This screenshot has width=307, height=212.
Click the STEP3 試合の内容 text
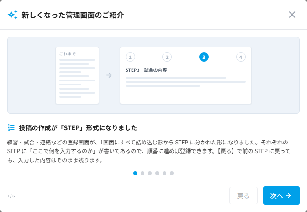click(146, 70)
